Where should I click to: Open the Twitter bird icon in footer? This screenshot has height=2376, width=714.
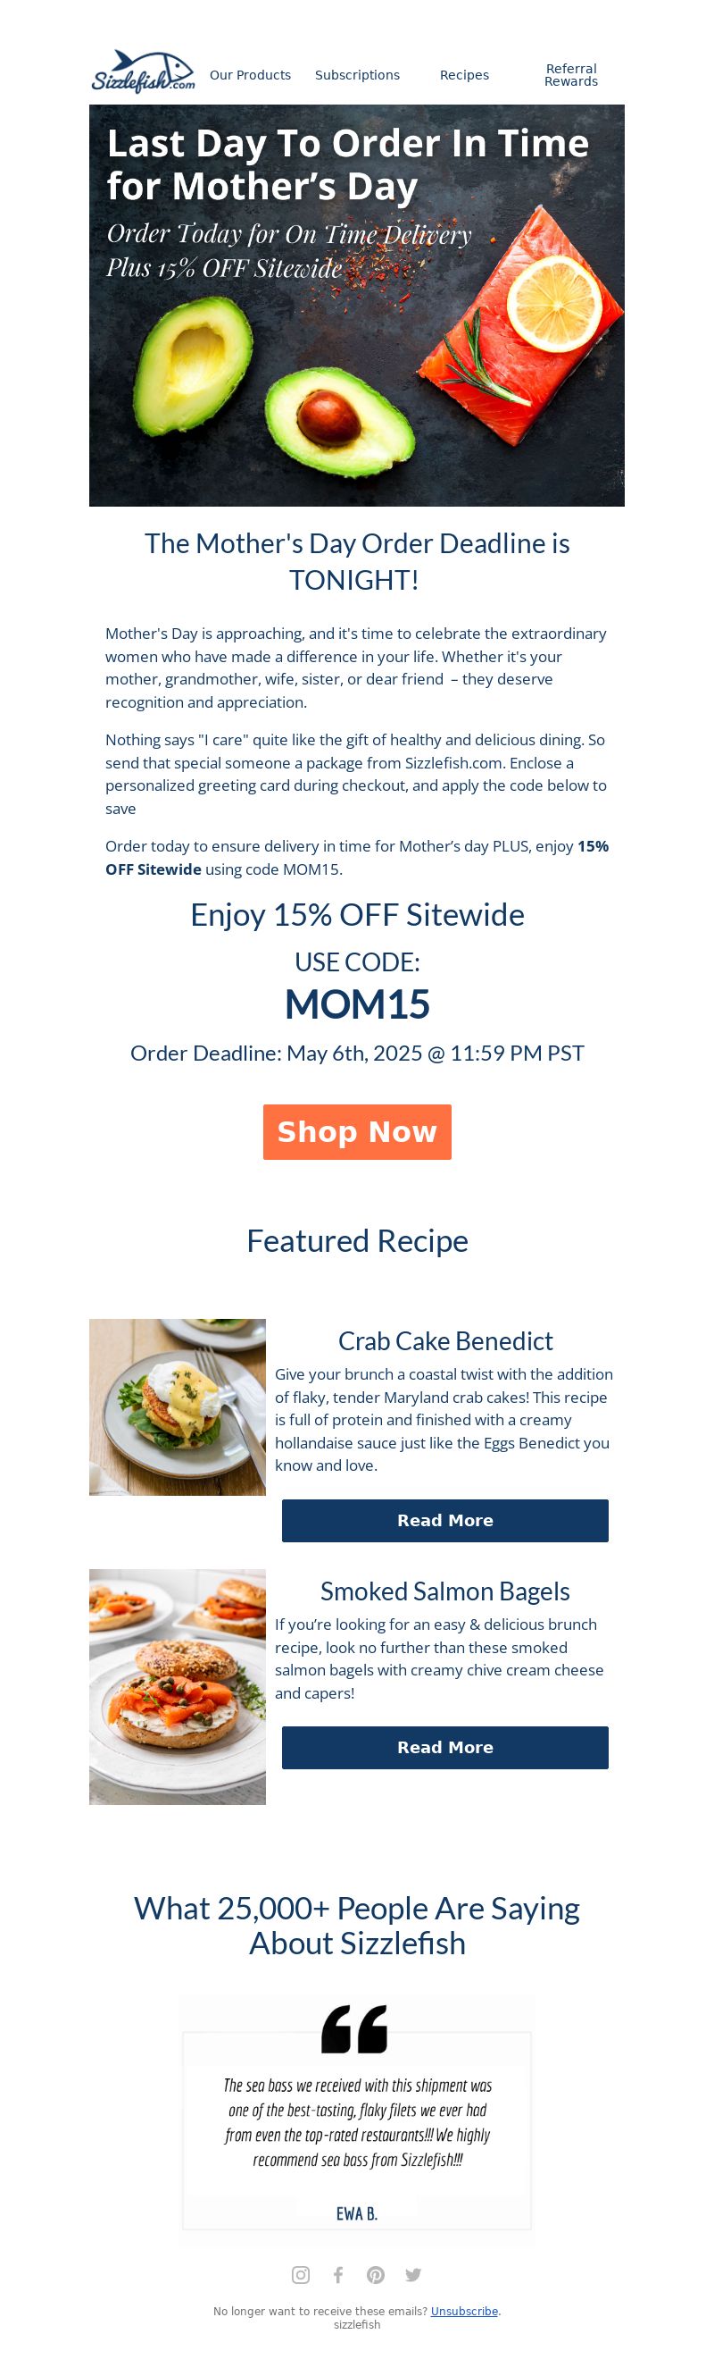tap(412, 2274)
